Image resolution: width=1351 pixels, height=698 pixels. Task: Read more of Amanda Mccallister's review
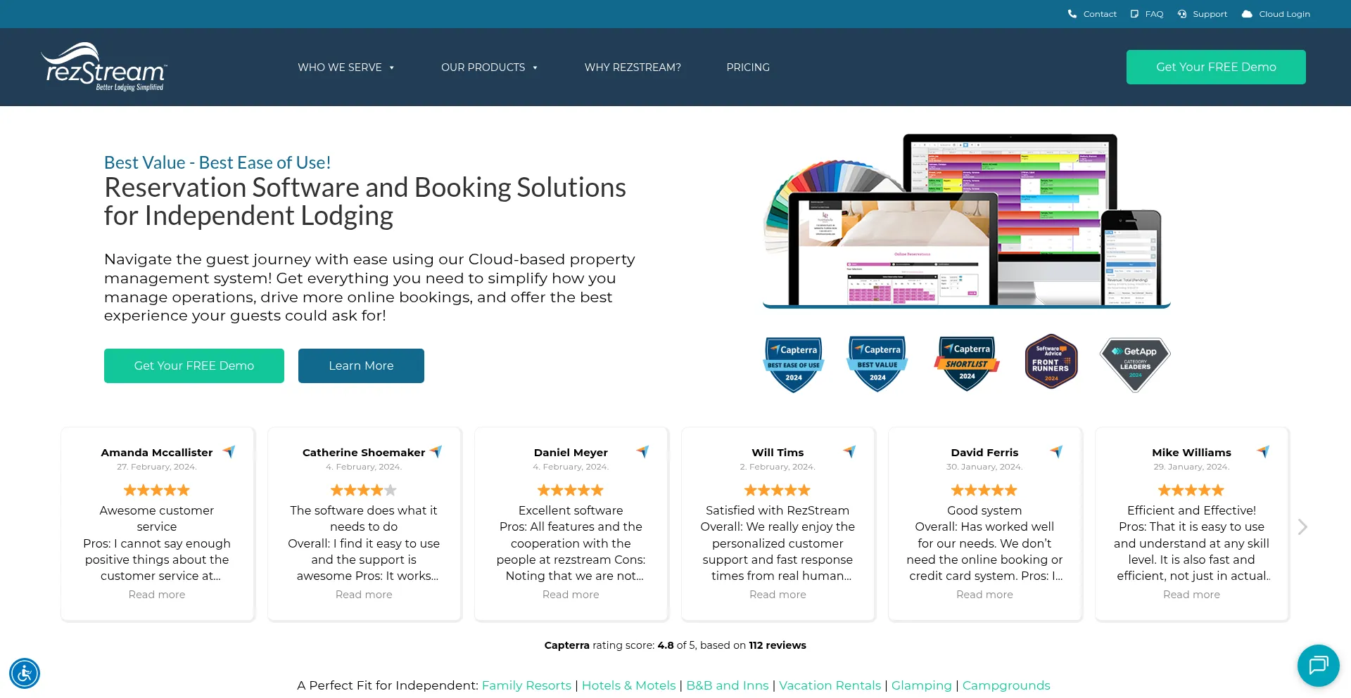point(157,595)
